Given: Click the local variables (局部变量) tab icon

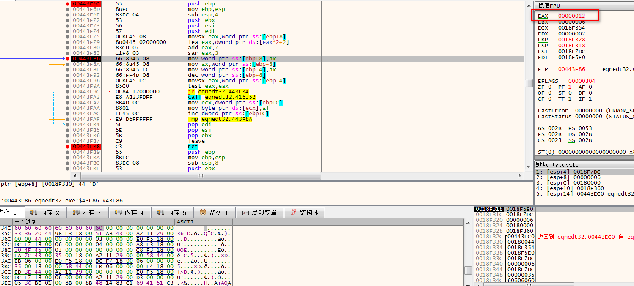Looking at the screenshot, I should 245,212.
